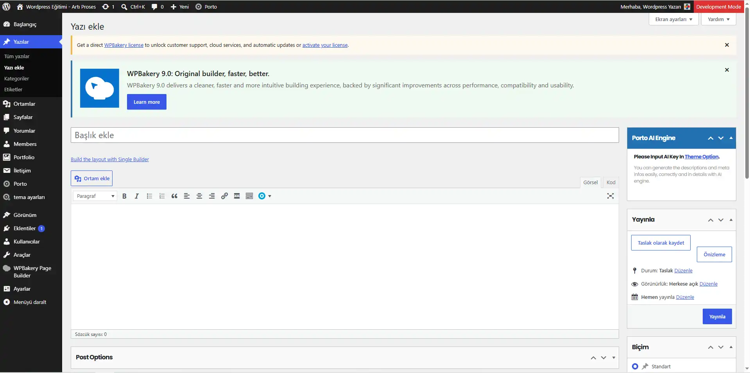
Task: Insert the Read More tag
Action: [x=237, y=196]
